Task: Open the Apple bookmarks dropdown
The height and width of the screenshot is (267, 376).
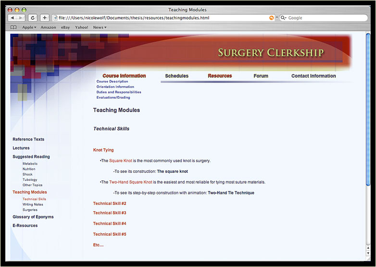Action: coord(29,27)
